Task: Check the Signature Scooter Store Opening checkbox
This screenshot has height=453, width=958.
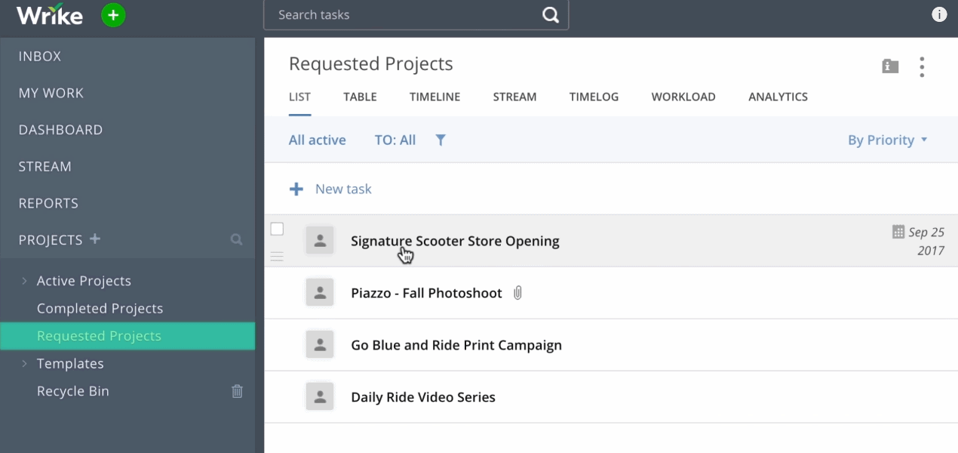Action: [277, 229]
